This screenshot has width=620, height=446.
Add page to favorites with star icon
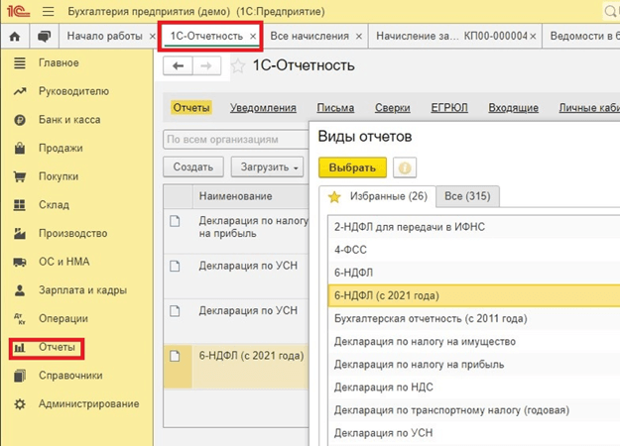click(x=238, y=66)
